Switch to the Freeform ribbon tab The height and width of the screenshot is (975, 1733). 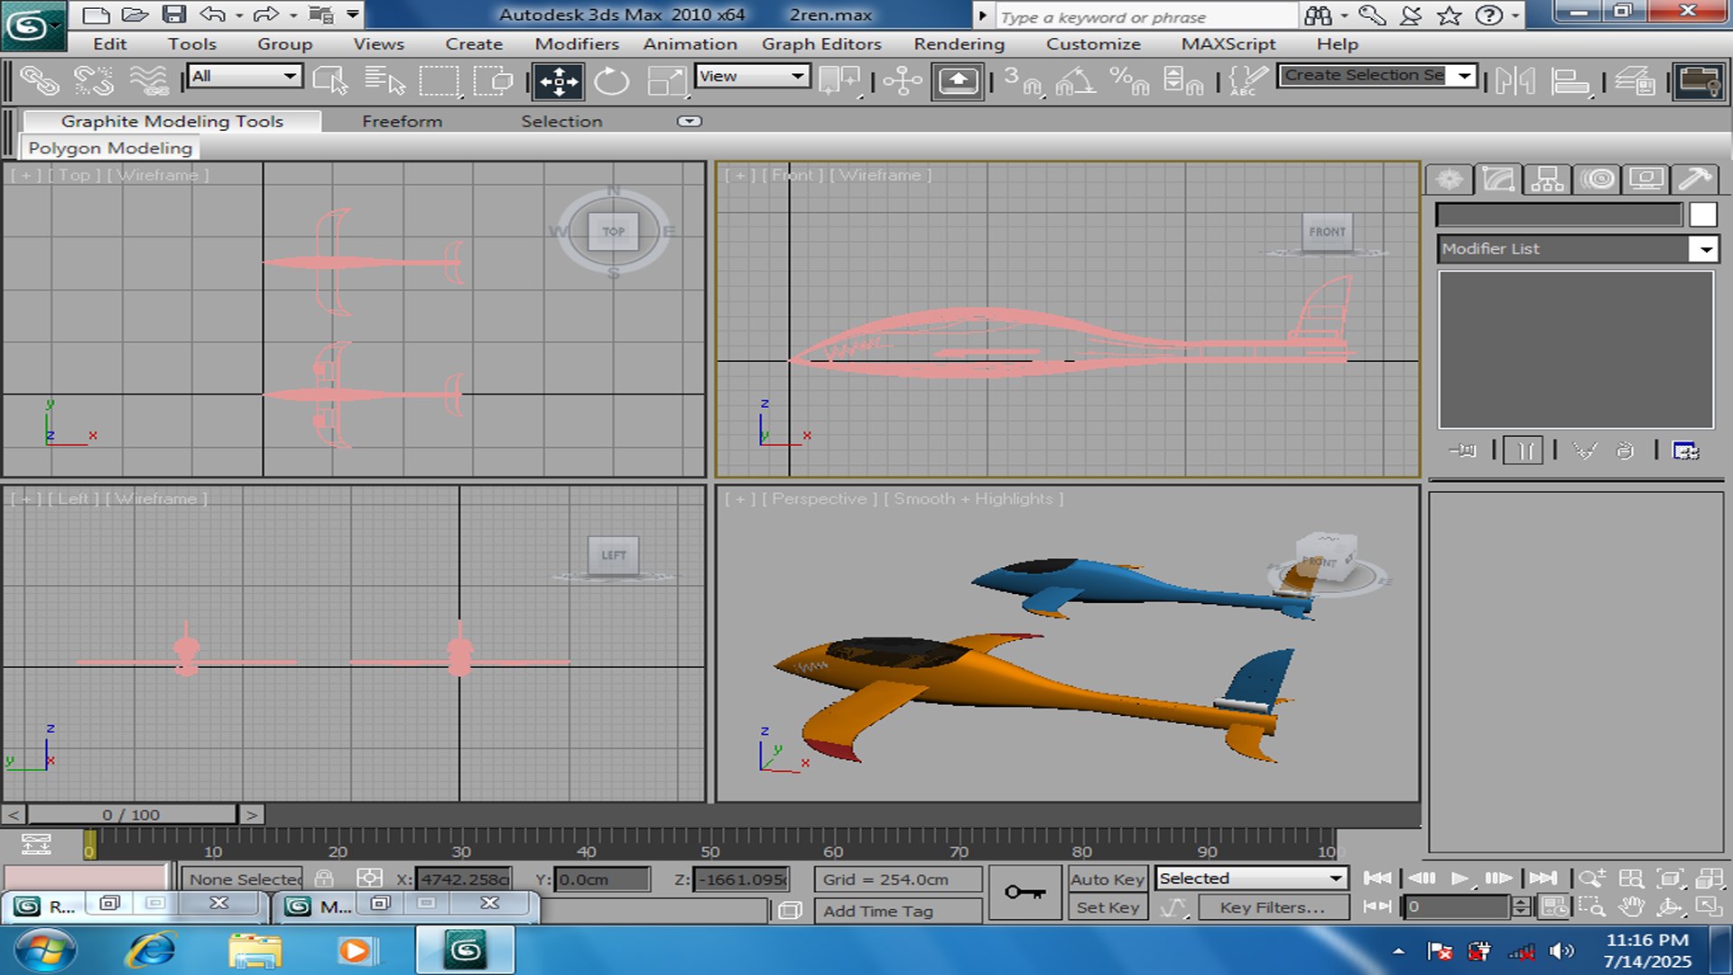pyautogui.click(x=402, y=121)
